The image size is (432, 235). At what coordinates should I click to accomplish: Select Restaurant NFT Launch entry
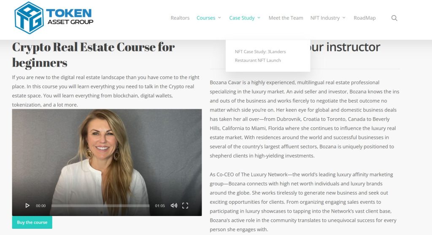click(258, 60)
